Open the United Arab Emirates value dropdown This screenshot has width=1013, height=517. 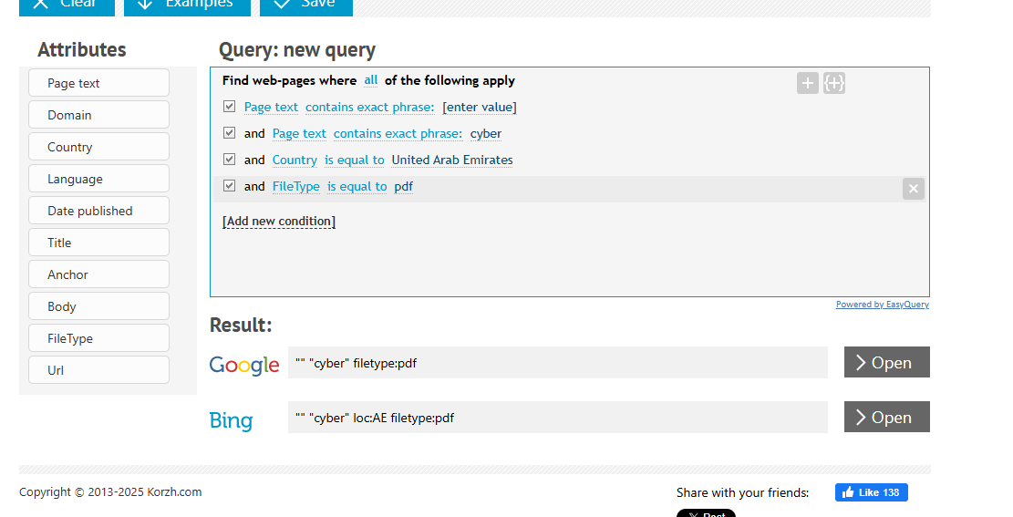pyautogui.click(x=452, y=160)
